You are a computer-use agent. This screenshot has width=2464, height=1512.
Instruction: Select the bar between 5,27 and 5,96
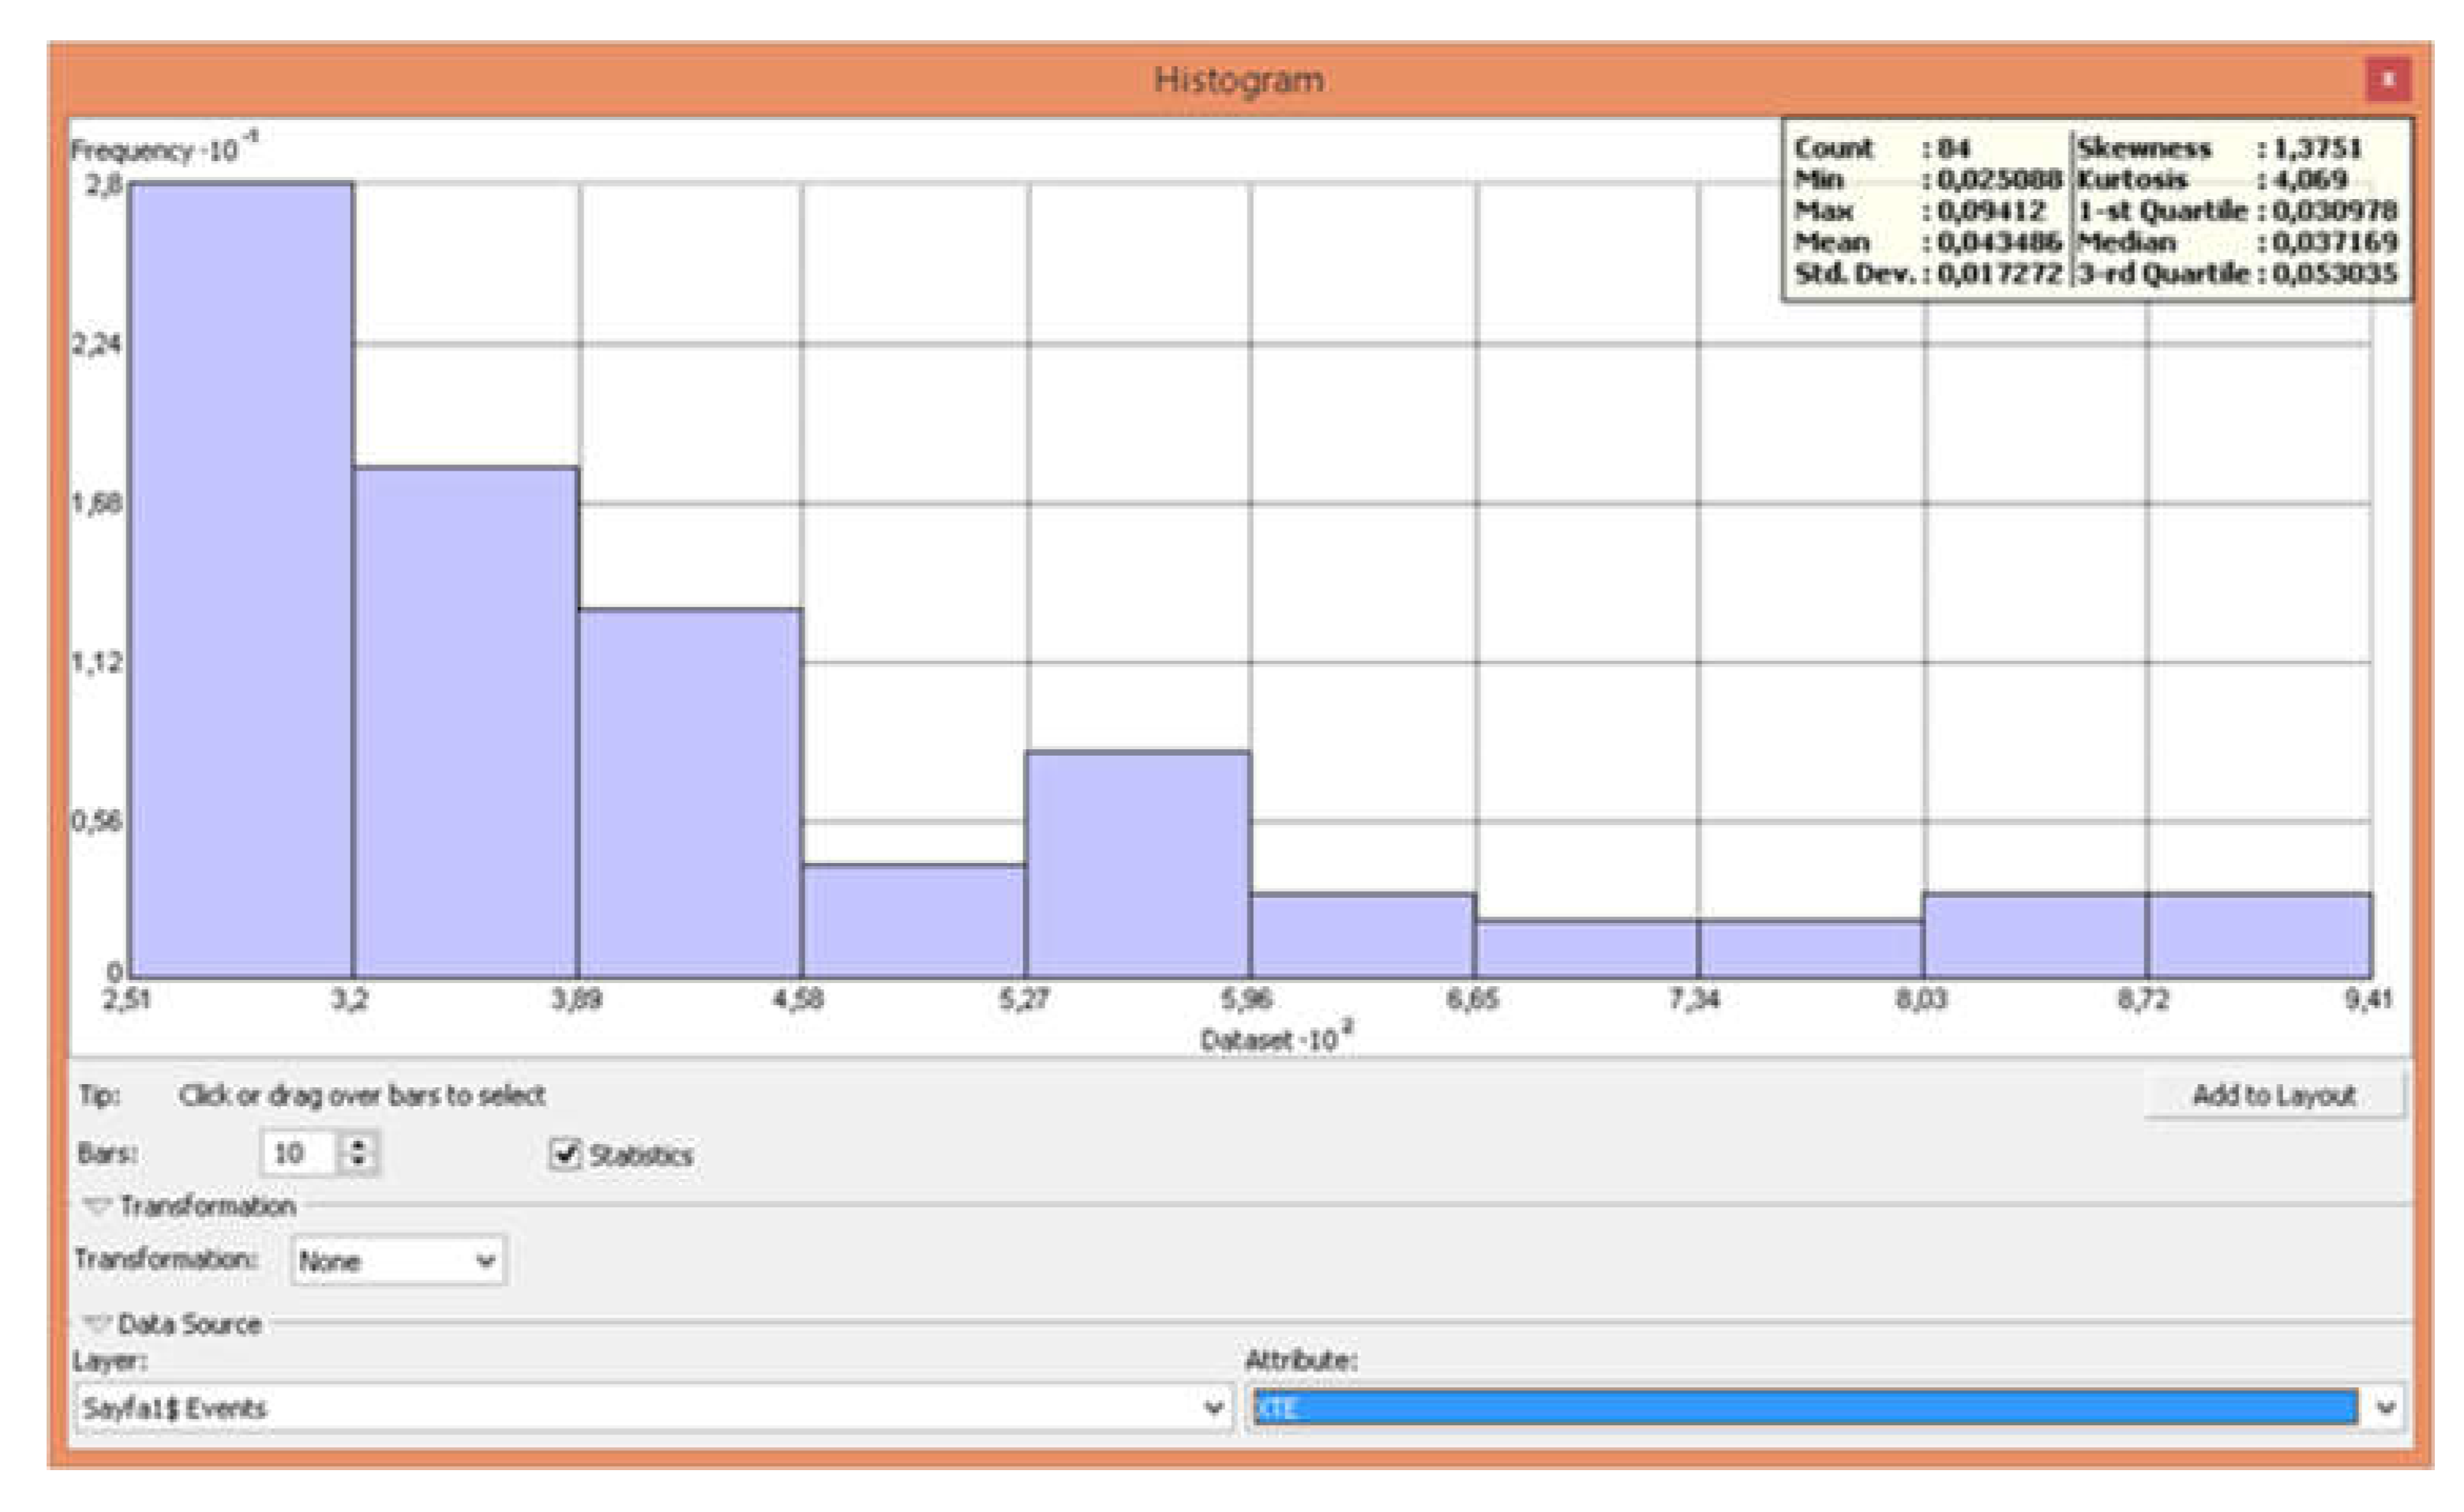1137,865
